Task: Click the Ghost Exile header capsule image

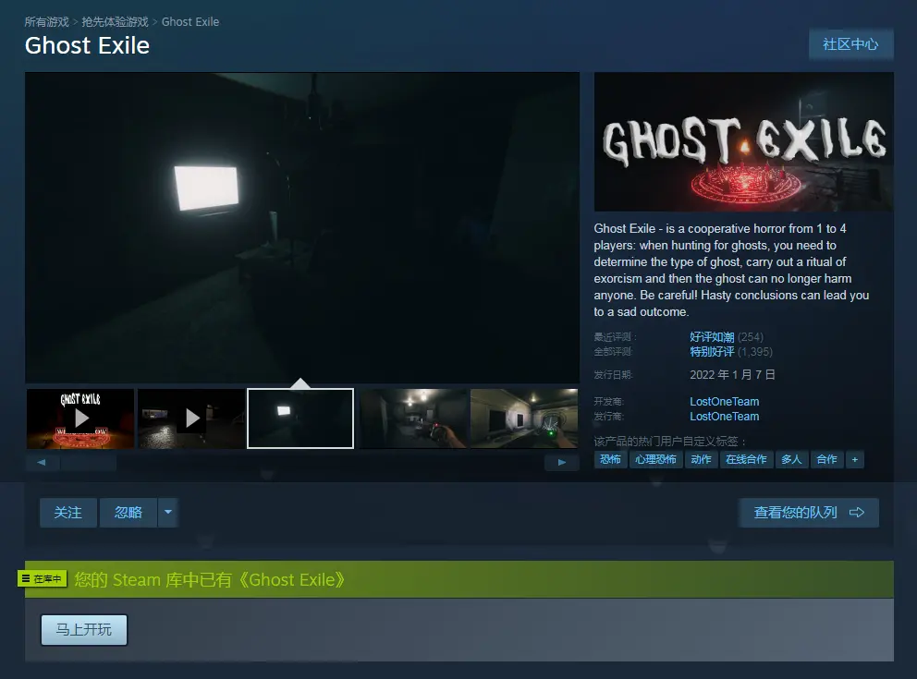Action: pyautogui.click(x=743, y=141)
